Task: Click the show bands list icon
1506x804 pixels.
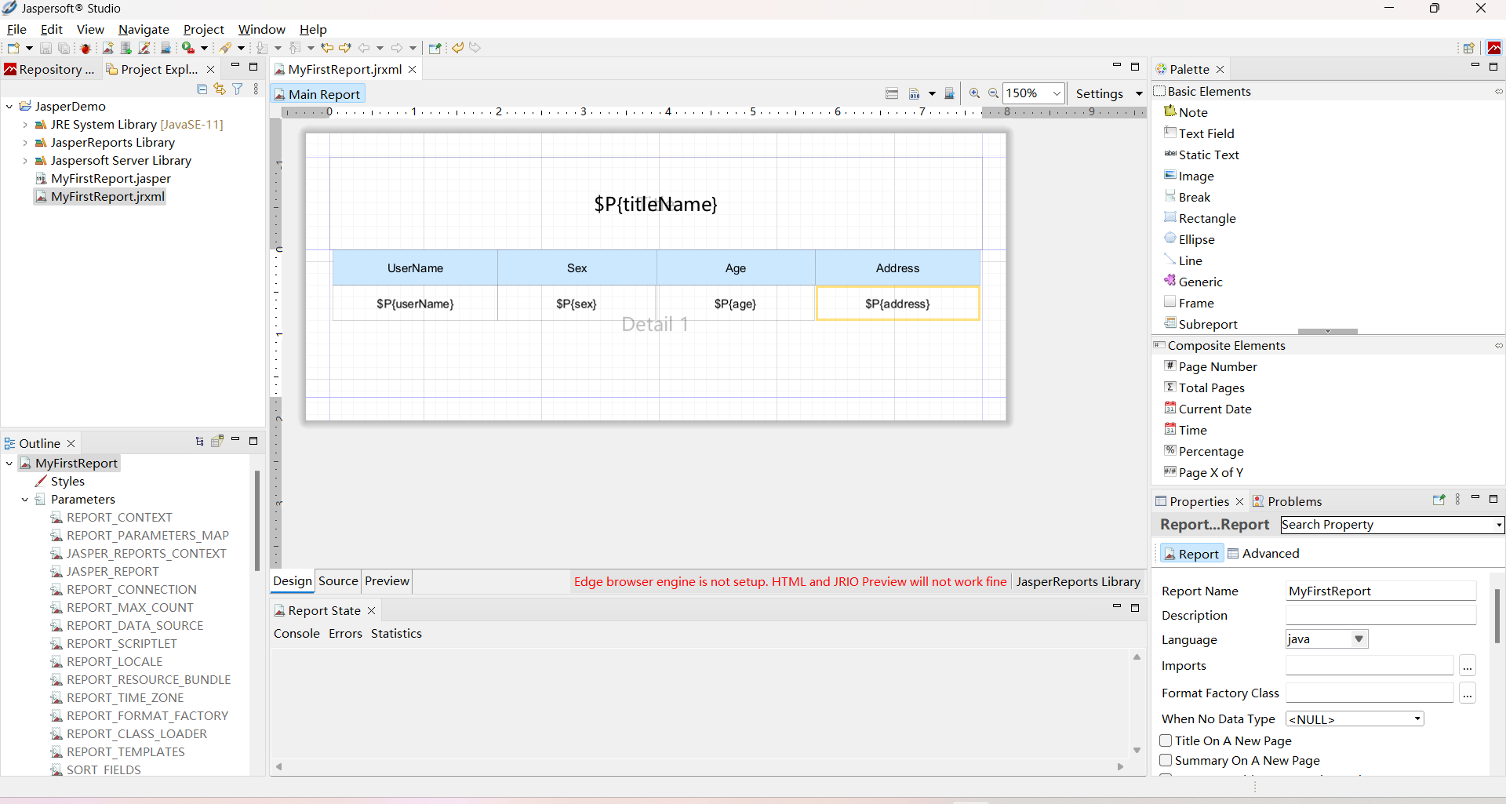Action: coord(892,93)
